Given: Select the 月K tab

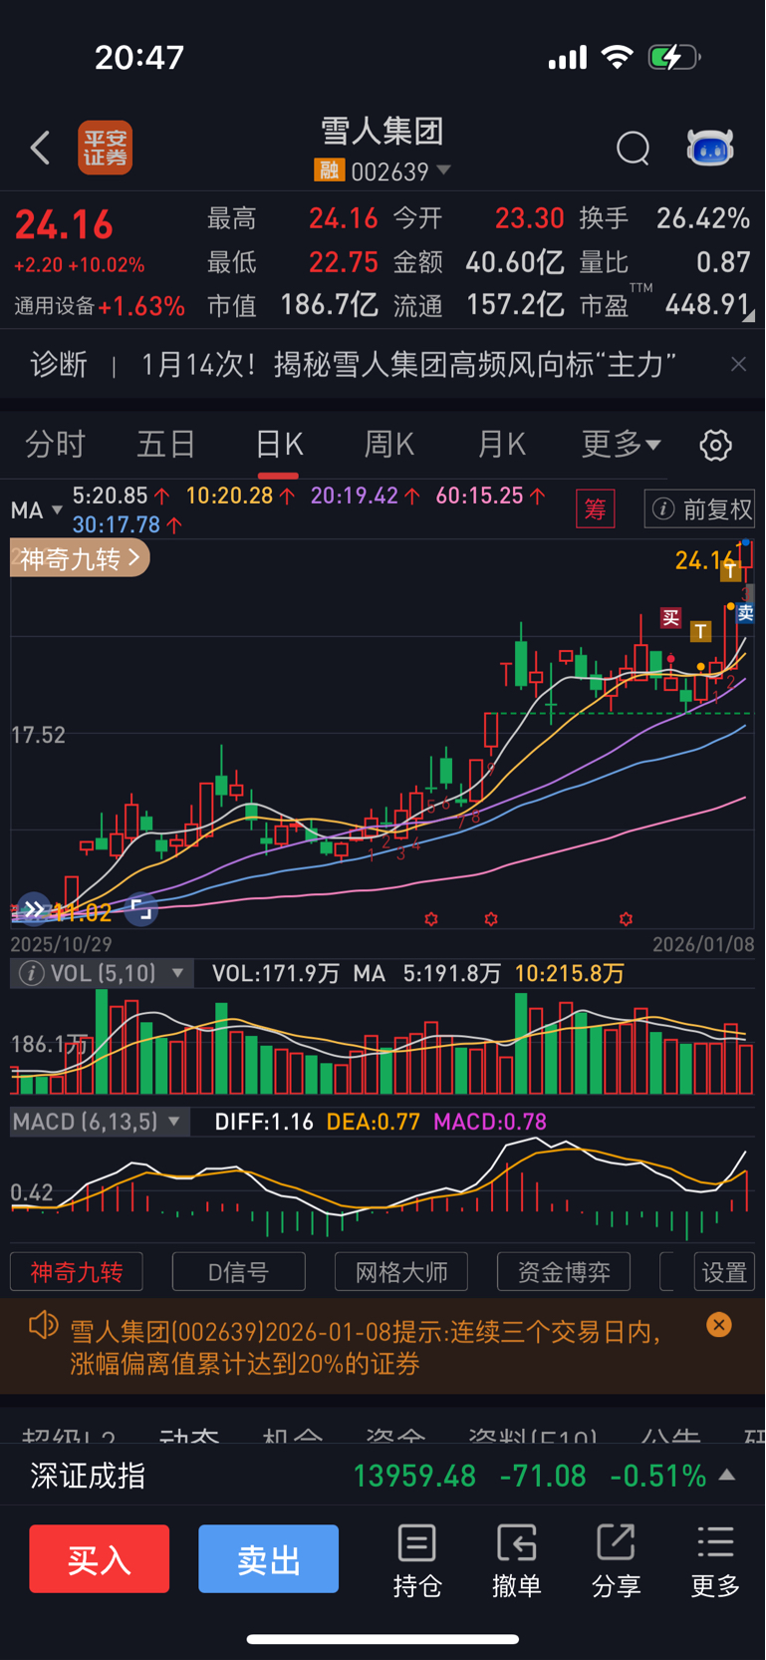Looking at the screenshot, I should [501, 444].
